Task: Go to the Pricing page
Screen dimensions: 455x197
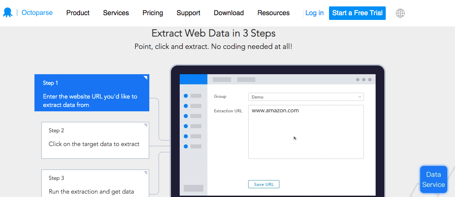Action: [153, 13]
